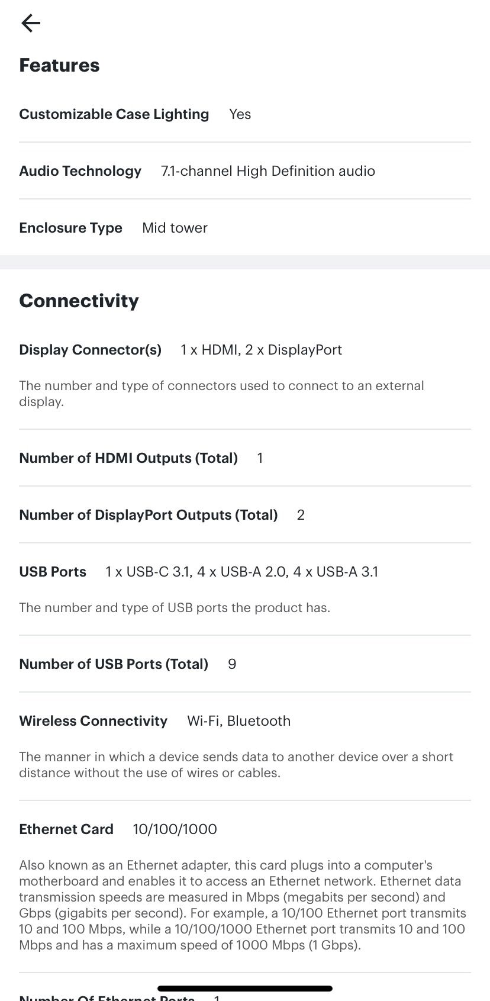Tap the Features section heading

[59, 65]
